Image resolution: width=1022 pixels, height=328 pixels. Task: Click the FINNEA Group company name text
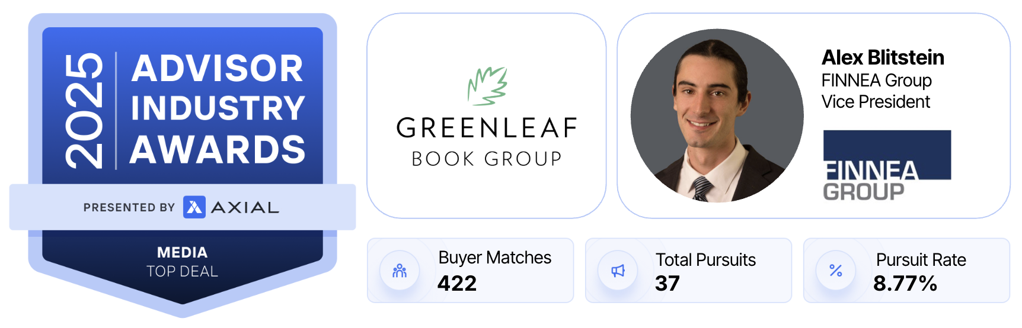tap(876, 80)
